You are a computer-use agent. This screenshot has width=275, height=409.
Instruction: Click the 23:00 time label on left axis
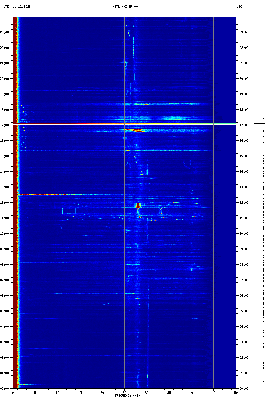pyautogui.click(x=5, y=32)
